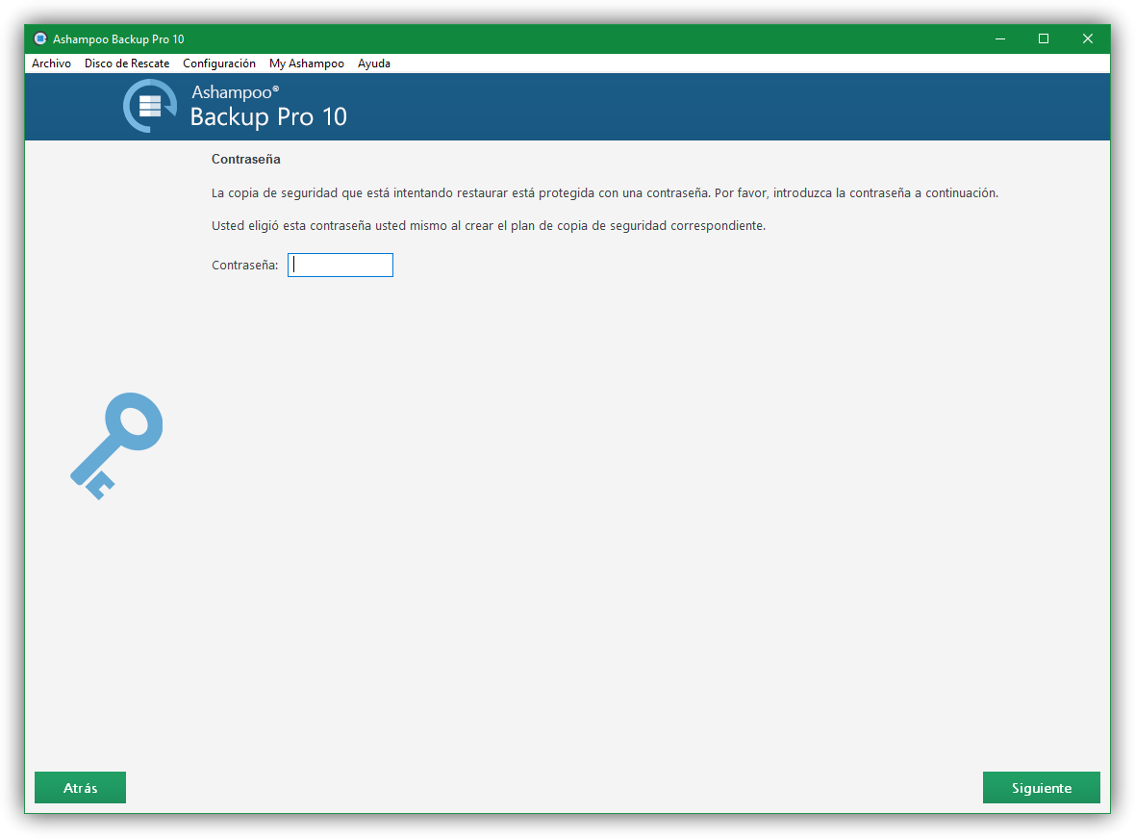Click the 'Backup Pro 10' banner text
Viewport: 1135px width, 838px height.
268,116
